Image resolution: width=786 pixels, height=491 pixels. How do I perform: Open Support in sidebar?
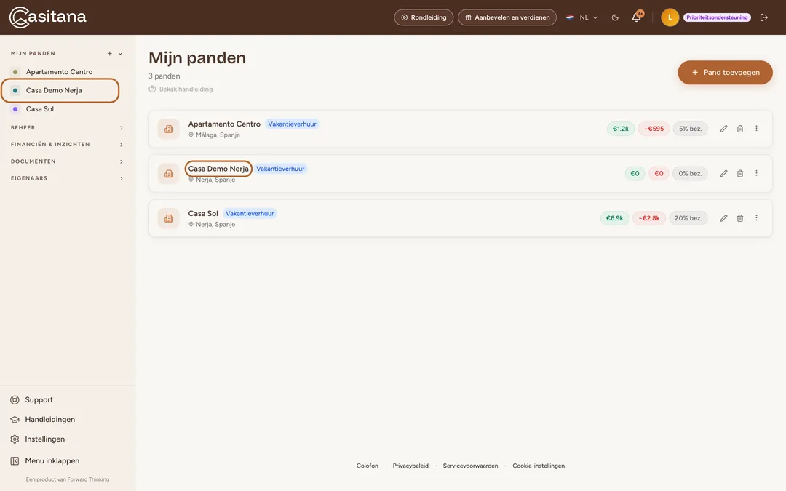pos(31,400)
